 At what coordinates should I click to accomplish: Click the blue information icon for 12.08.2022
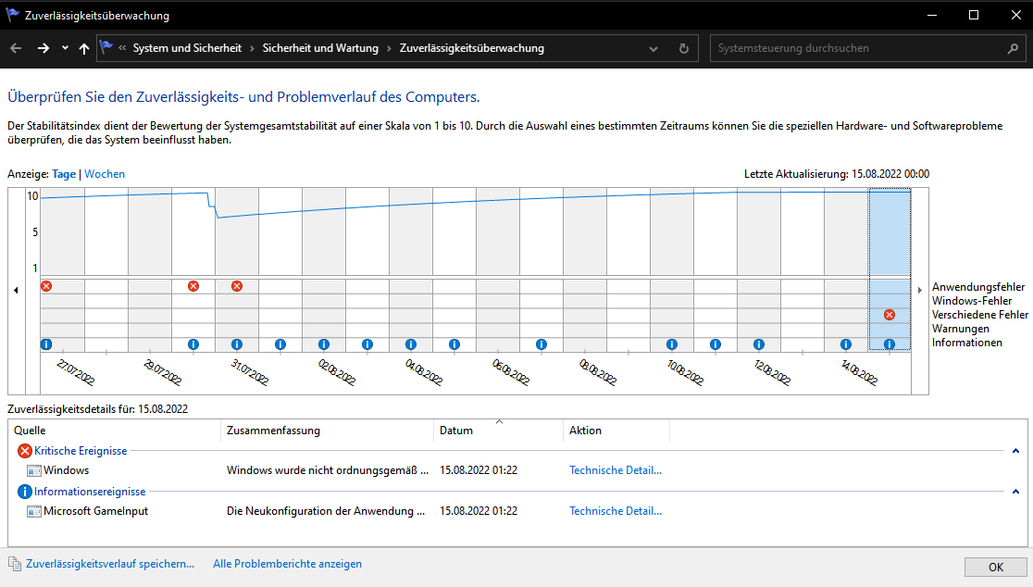tap(759, 343)
